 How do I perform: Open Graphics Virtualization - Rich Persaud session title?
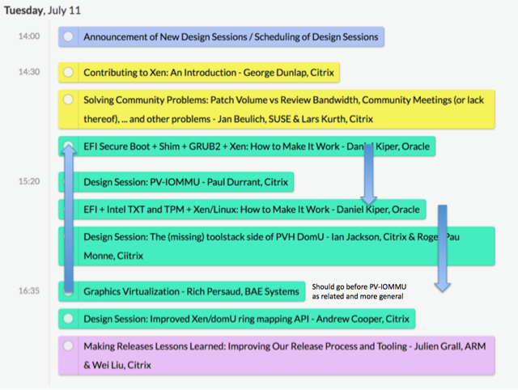[190, 290]
